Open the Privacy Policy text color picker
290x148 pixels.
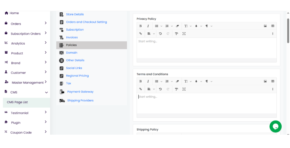(198, 26)
